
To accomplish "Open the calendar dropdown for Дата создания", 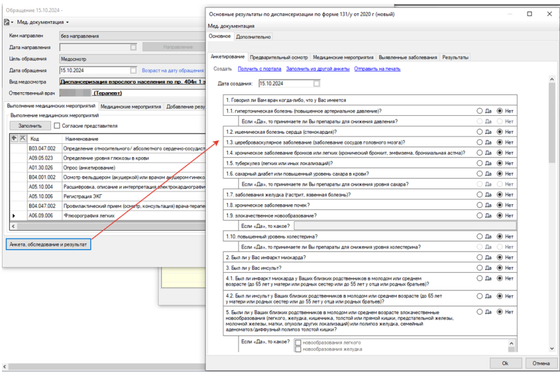I will pyautogui.click(x=317, y=83).
